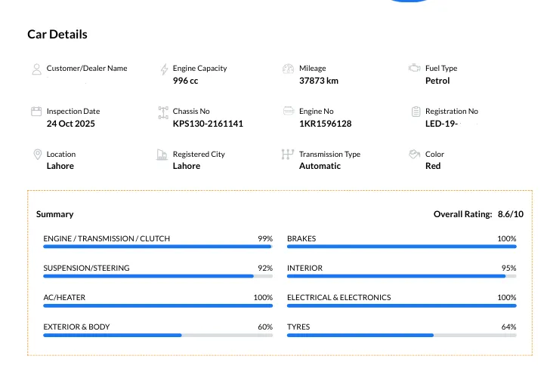This screenshot has height=365, width=547.
Task: Click the Inspection Date calendar icon
Action: (x=36, y=112)
